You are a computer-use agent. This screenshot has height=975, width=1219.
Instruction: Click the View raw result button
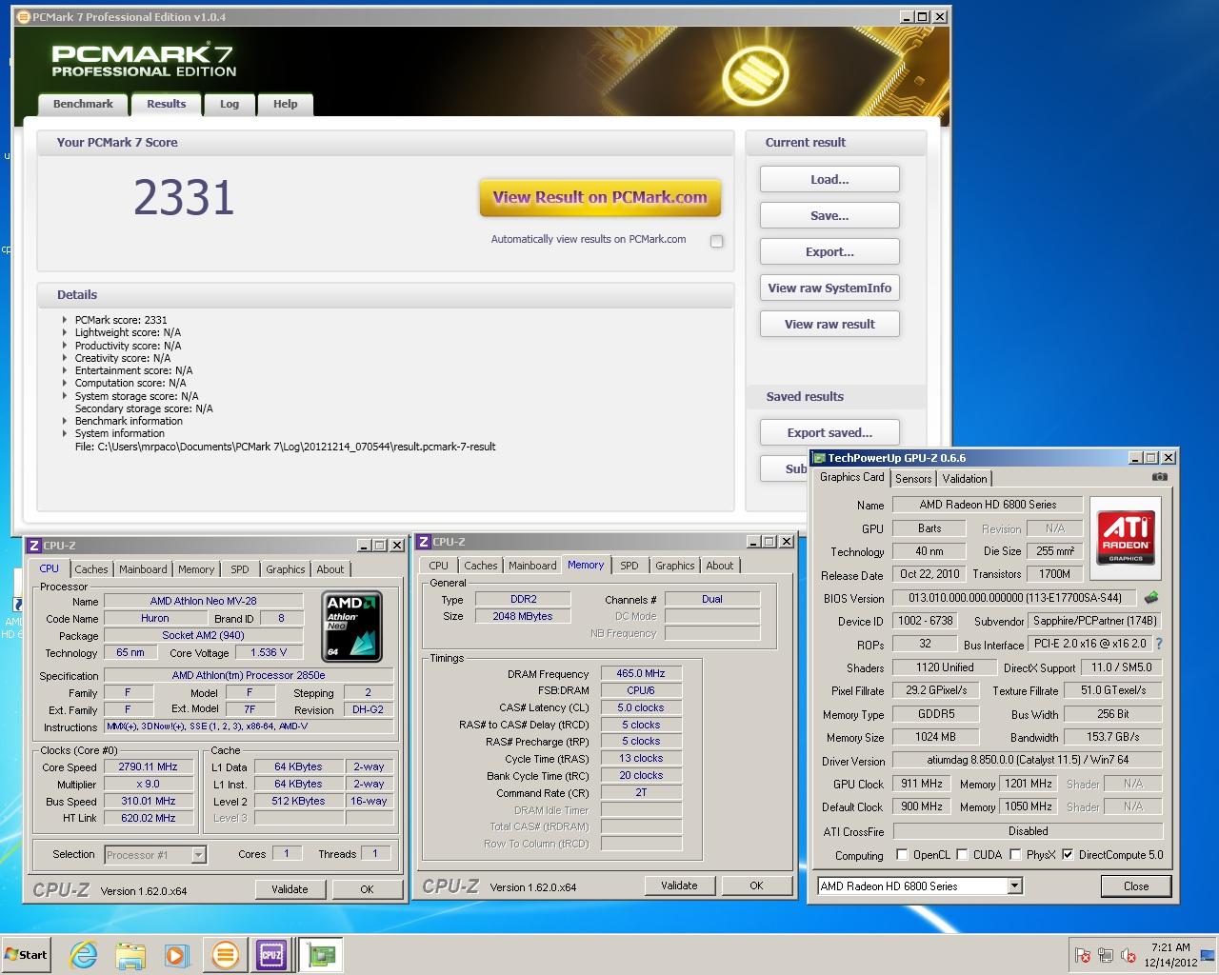click(829, 324)
